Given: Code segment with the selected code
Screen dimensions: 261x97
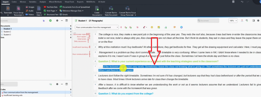Looking at the screenshot, I should [121, 27].
